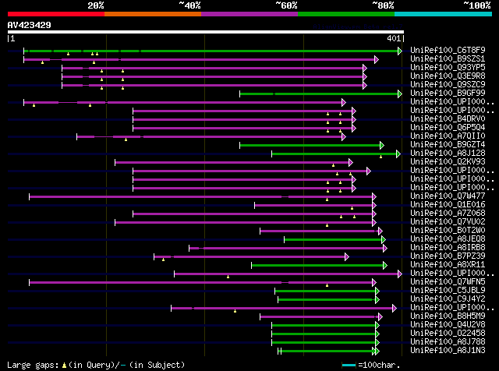499x371 pixels.
Task: Open subject UniRef100_B9GF99
Action: [448, 93]
